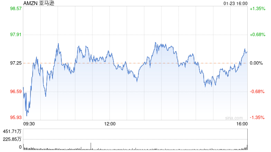271x152 pixels.
Task: Click the 0 volume axis label
Action: [x=20, y=147]
